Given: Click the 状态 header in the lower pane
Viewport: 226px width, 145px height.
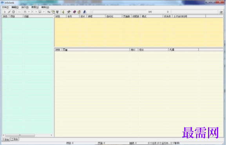Looking at the screenshot, I should (x=58, y=50).
